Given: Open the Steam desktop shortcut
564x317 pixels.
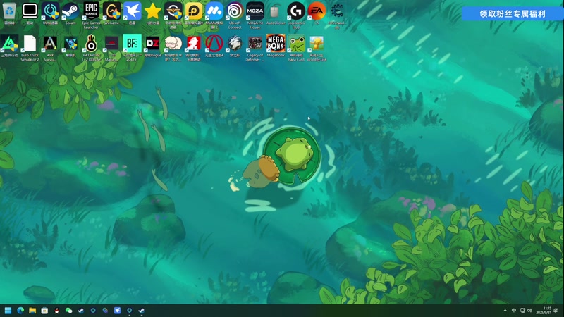Looking at the screenshot, I should click(70, 13).
